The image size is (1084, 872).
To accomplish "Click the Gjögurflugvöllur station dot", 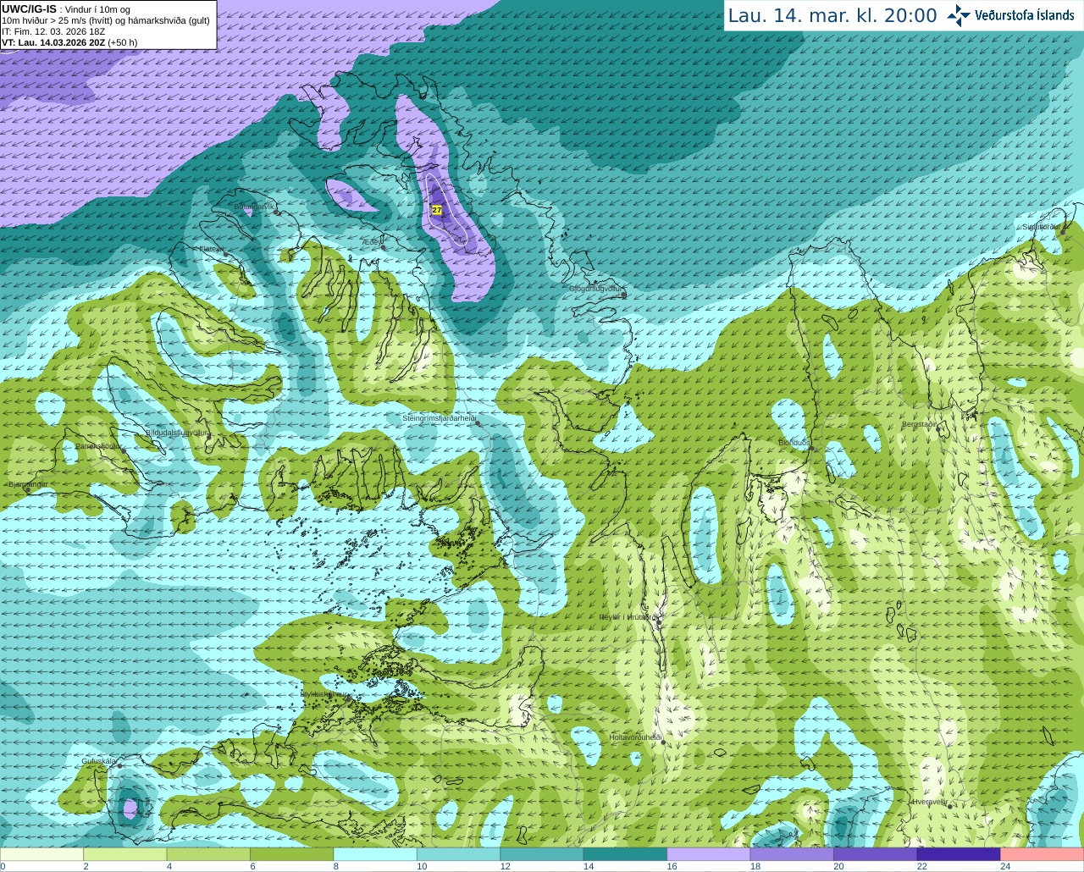I will click(623, 294).
